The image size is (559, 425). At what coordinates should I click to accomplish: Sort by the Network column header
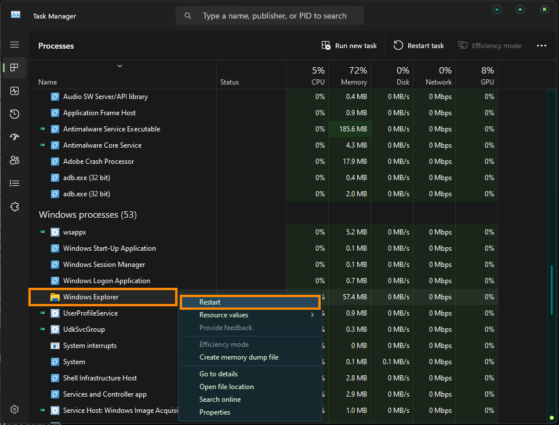434,75
